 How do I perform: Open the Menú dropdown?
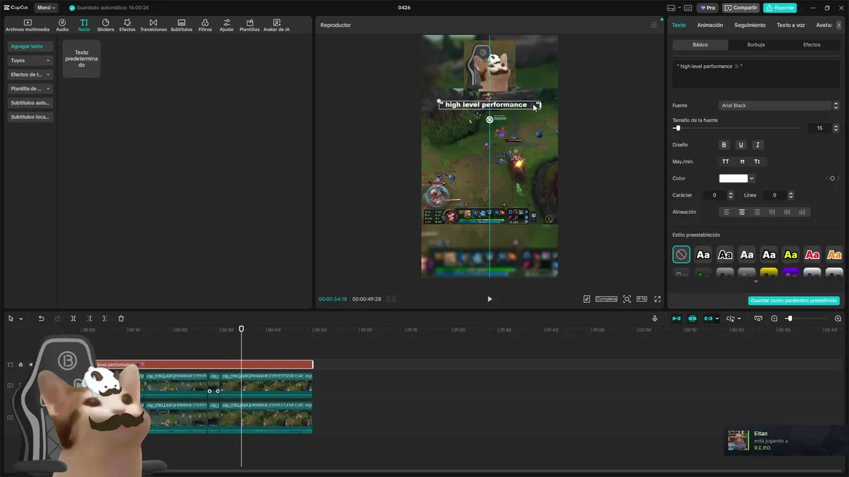(46, 7)
